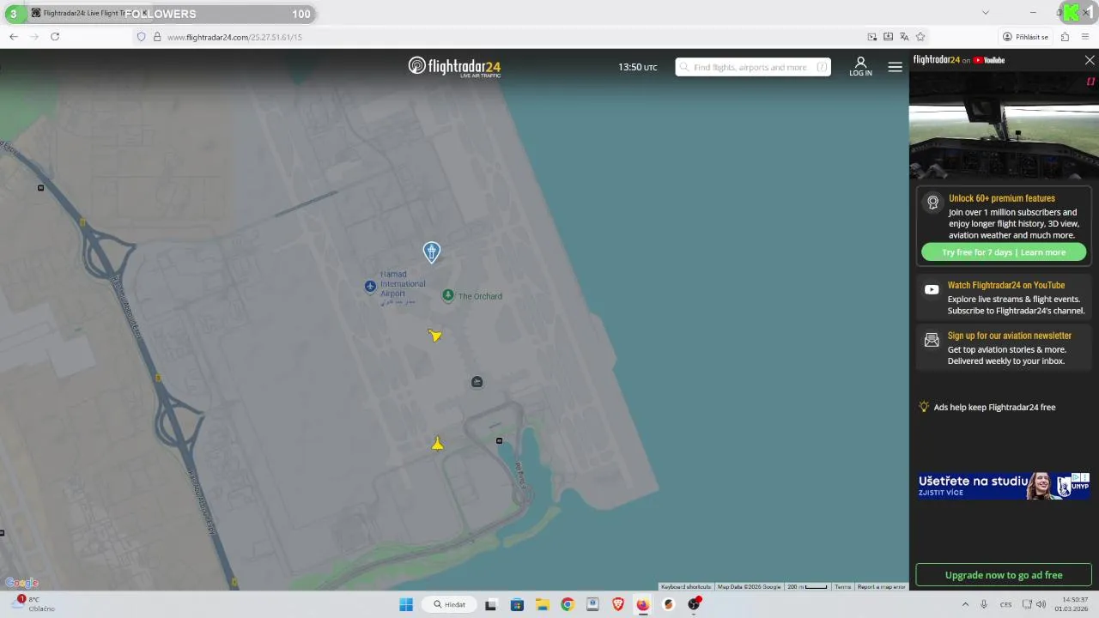The height and width of the screenshot is (618, 1099).
Task: Select the blue airport pin marker
Action: (x=432, y=251)
